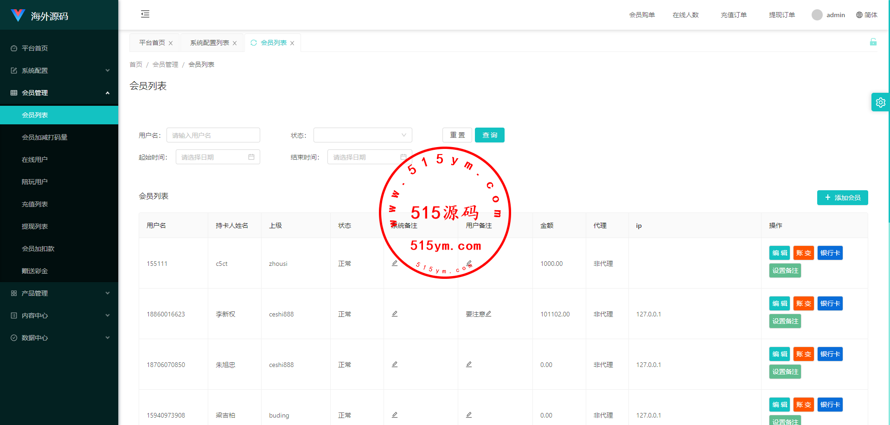Click the globe language icon 简体
The width and height of the screenshot is (890, 425).
(x=859, y=15)
